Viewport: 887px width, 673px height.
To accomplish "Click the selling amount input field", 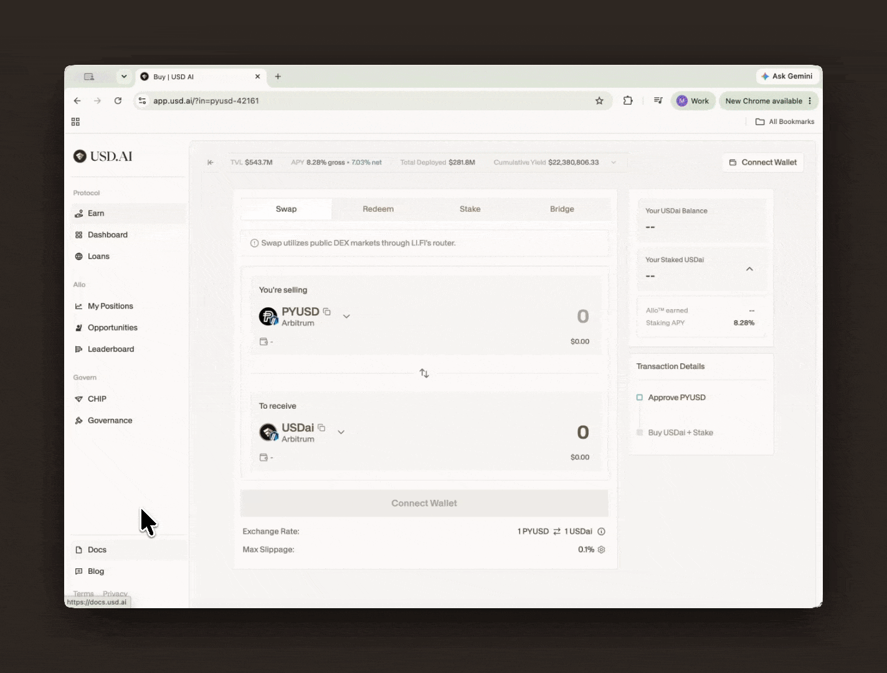I will pos(583,317).
